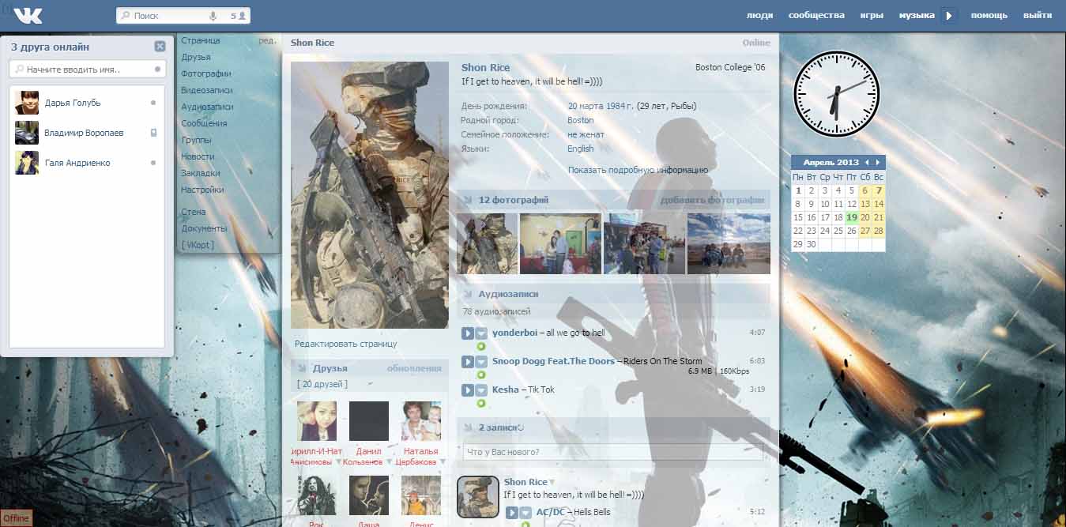1066x527 pixels.
Task: Open 'Страница' in left sidebar menu
Action: tap(201, 40)
